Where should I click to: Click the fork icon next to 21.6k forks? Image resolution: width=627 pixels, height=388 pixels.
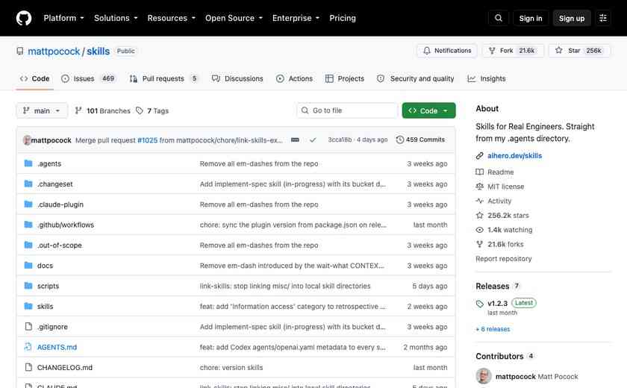click(479, 244)
